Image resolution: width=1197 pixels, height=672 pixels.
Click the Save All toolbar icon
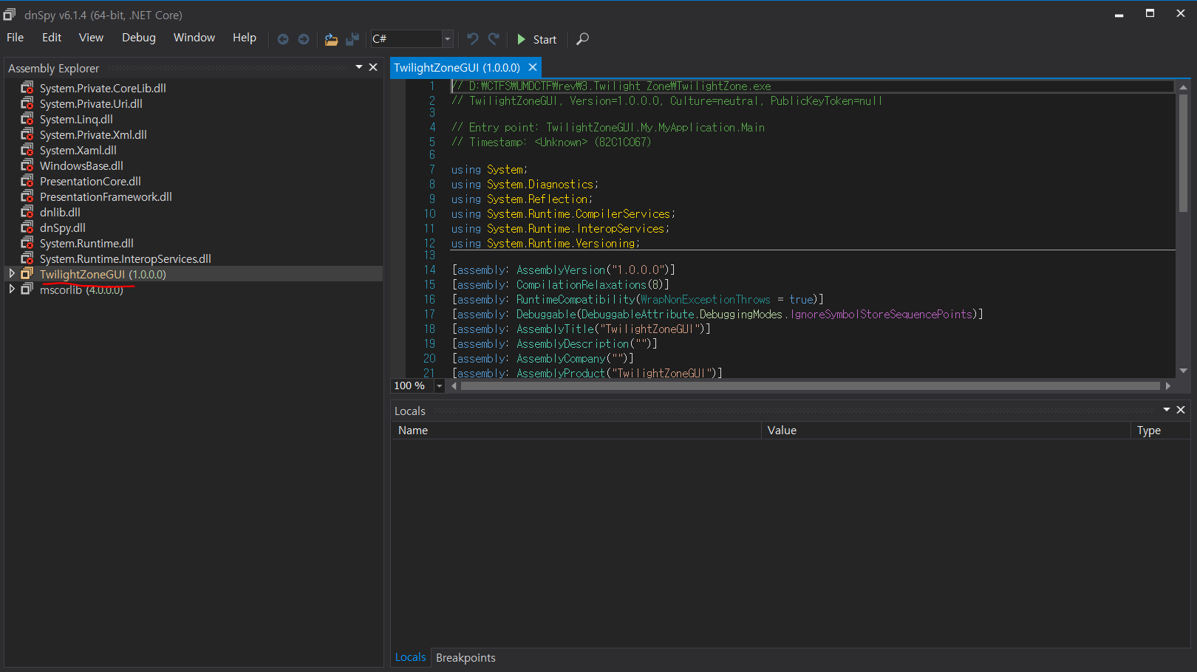352,39
